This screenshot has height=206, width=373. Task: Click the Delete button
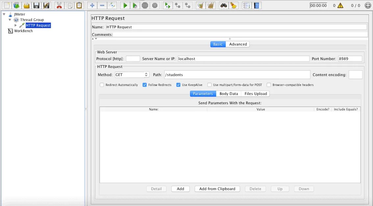[255, 189]
